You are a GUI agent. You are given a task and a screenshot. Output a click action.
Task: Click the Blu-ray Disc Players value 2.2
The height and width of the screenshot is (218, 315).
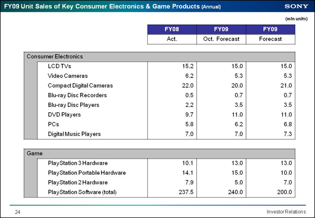pyautogui.click(x=190, y=105)
